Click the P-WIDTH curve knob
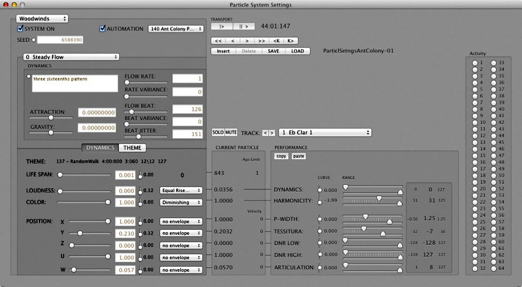 (320, 219)
